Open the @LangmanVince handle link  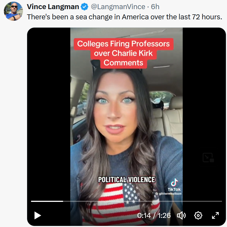[x=118, y=7]
